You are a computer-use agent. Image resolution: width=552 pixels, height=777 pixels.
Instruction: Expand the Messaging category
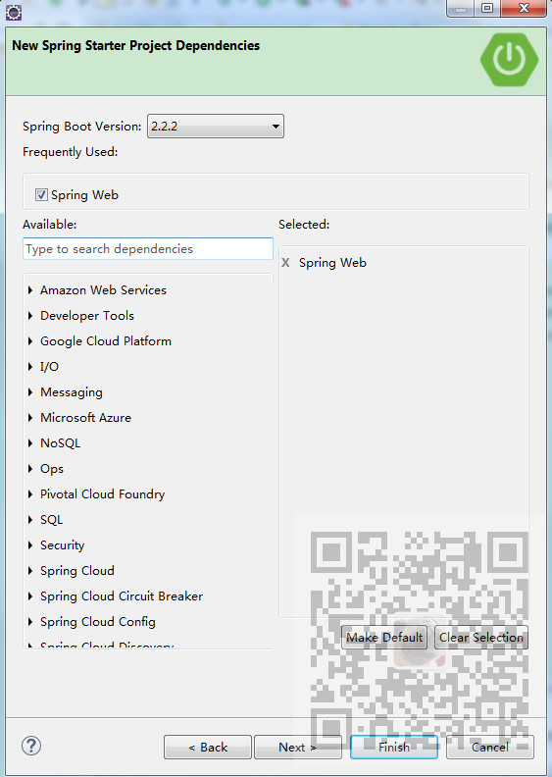[x=30, y=392]
